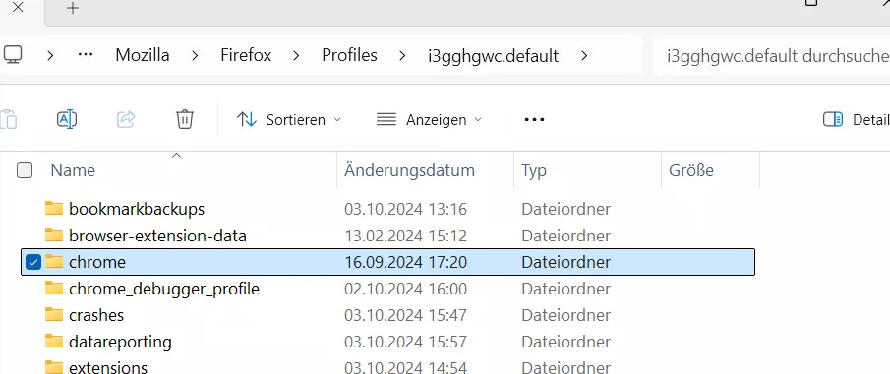Click the Delete trash can icon
890x374 pixels.
[185, 119]
